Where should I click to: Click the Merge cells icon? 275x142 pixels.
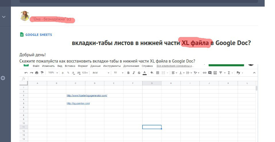(x=163, y=73)
